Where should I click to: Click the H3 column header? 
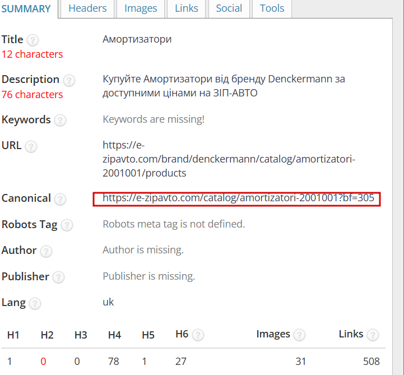click(81, 335)
